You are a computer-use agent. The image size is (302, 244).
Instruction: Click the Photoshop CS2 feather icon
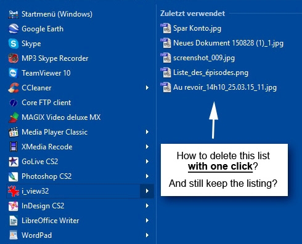point(14,176)
